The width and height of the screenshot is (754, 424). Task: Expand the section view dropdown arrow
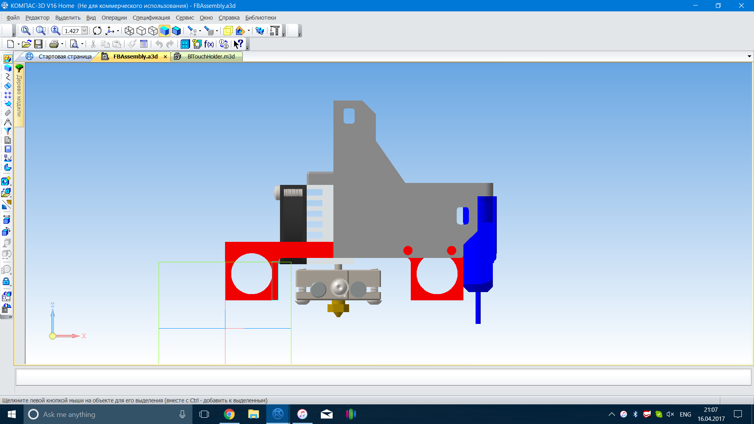coord(249,31)
